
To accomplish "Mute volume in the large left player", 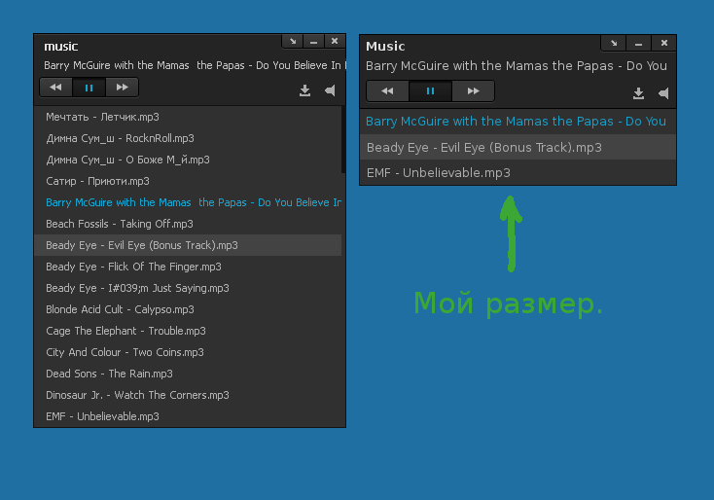I will click(330, 90).
